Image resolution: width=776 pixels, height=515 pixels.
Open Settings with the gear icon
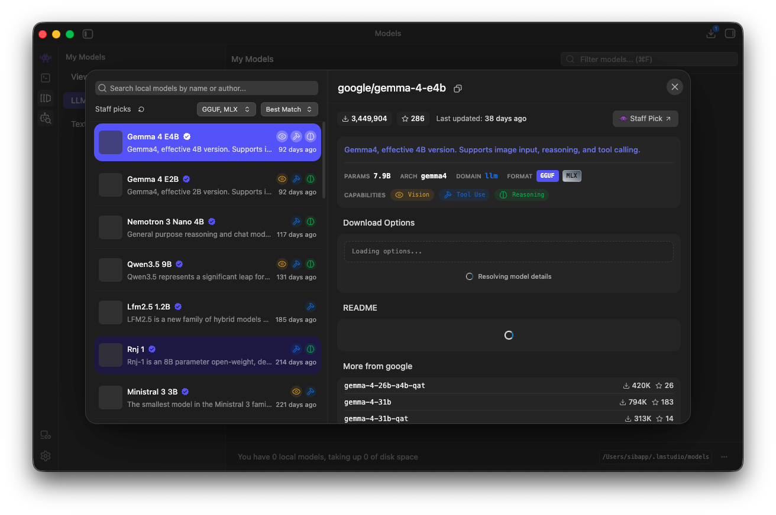point(46,456)
